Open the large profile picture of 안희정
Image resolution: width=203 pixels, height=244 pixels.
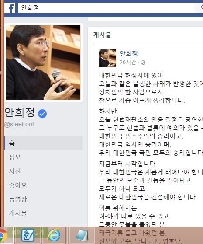(43, 63)
